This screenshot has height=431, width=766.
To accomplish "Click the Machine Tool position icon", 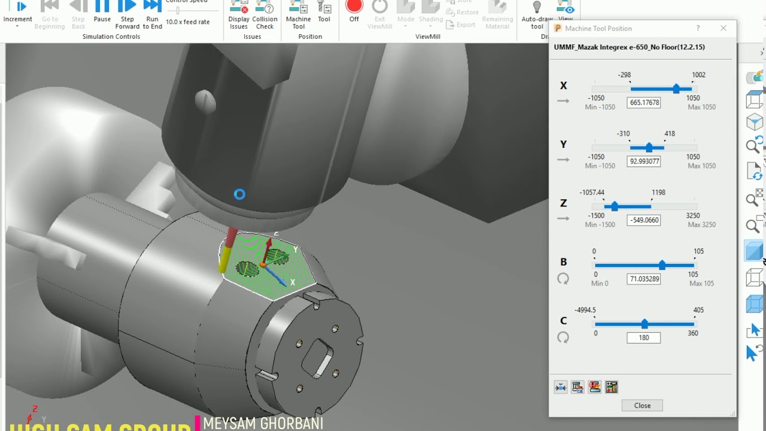I will pyautogui.click(x=298, y=8).
